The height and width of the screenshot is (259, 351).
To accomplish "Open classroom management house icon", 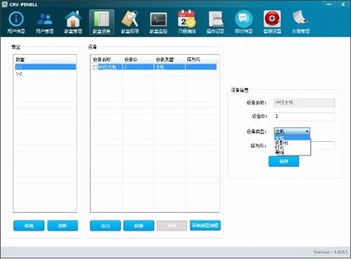I will pyautogui.click(x=73, y=19).
